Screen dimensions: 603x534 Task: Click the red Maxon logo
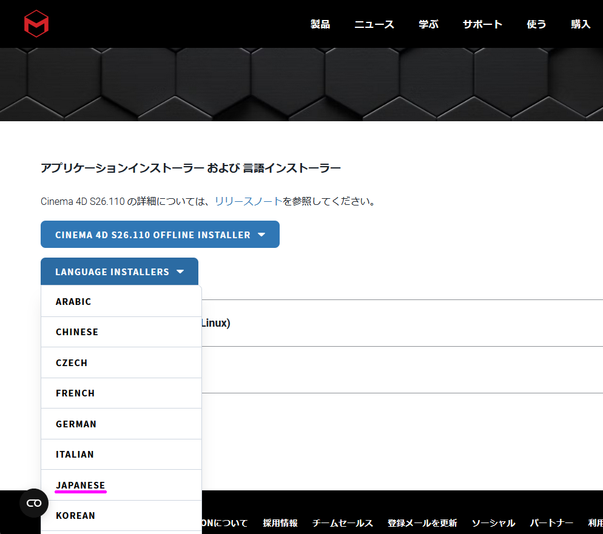(x=36, y=24)
